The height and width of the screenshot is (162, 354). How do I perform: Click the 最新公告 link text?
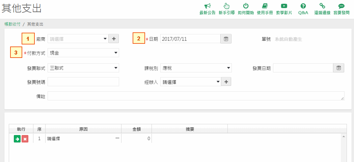(208, 13)
